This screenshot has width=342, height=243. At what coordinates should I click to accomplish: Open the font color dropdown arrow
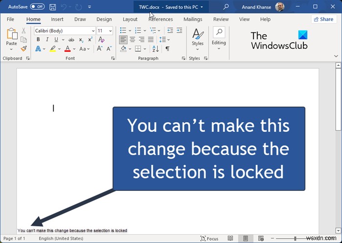[74, 49]
